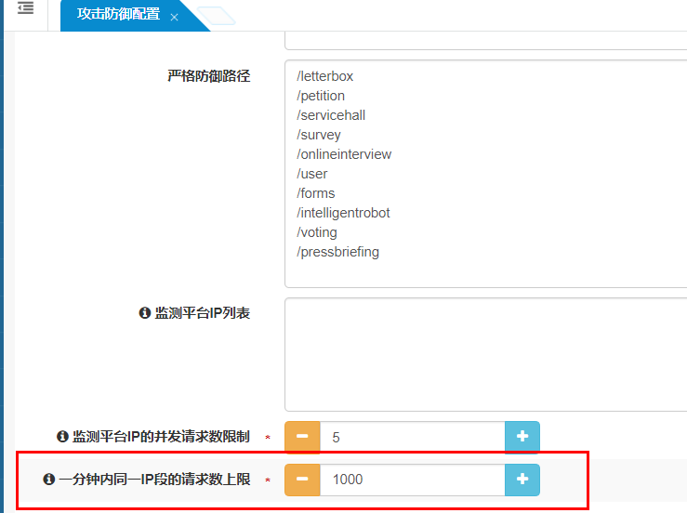
Task: Click the partially visible text area at top
Action: 485,40
